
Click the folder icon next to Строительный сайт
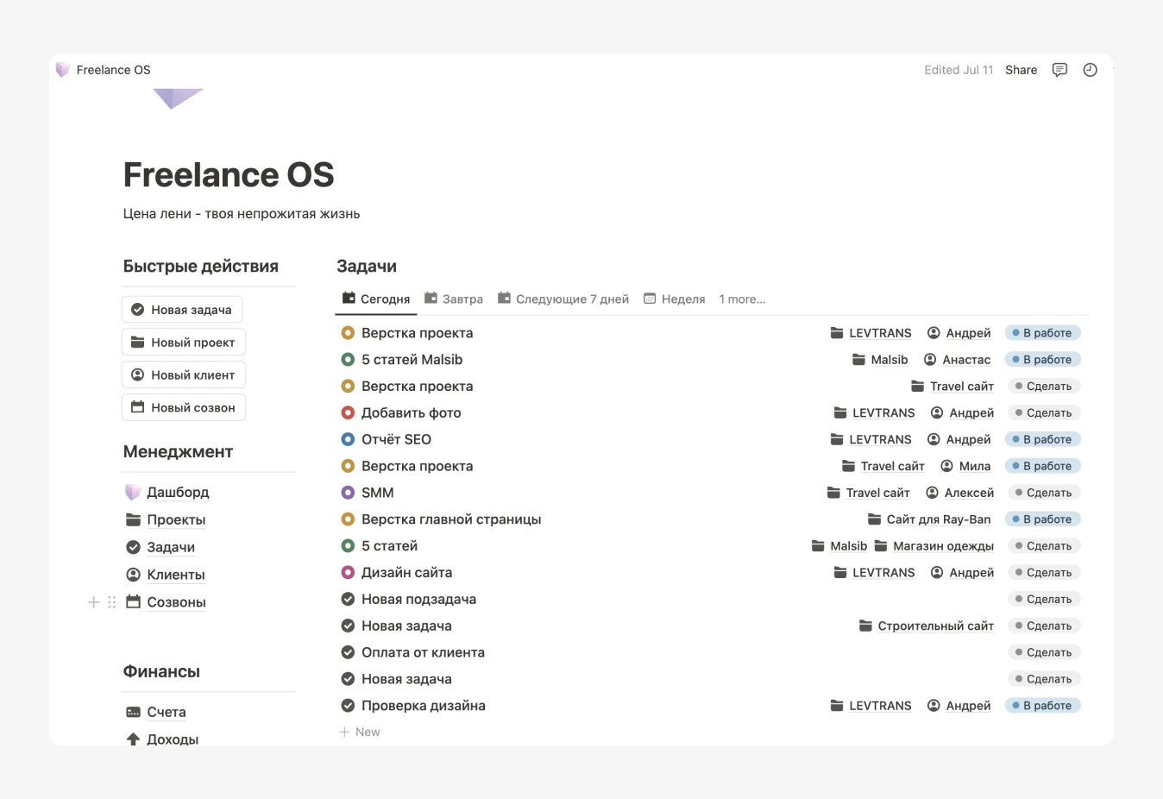[865, 626]
